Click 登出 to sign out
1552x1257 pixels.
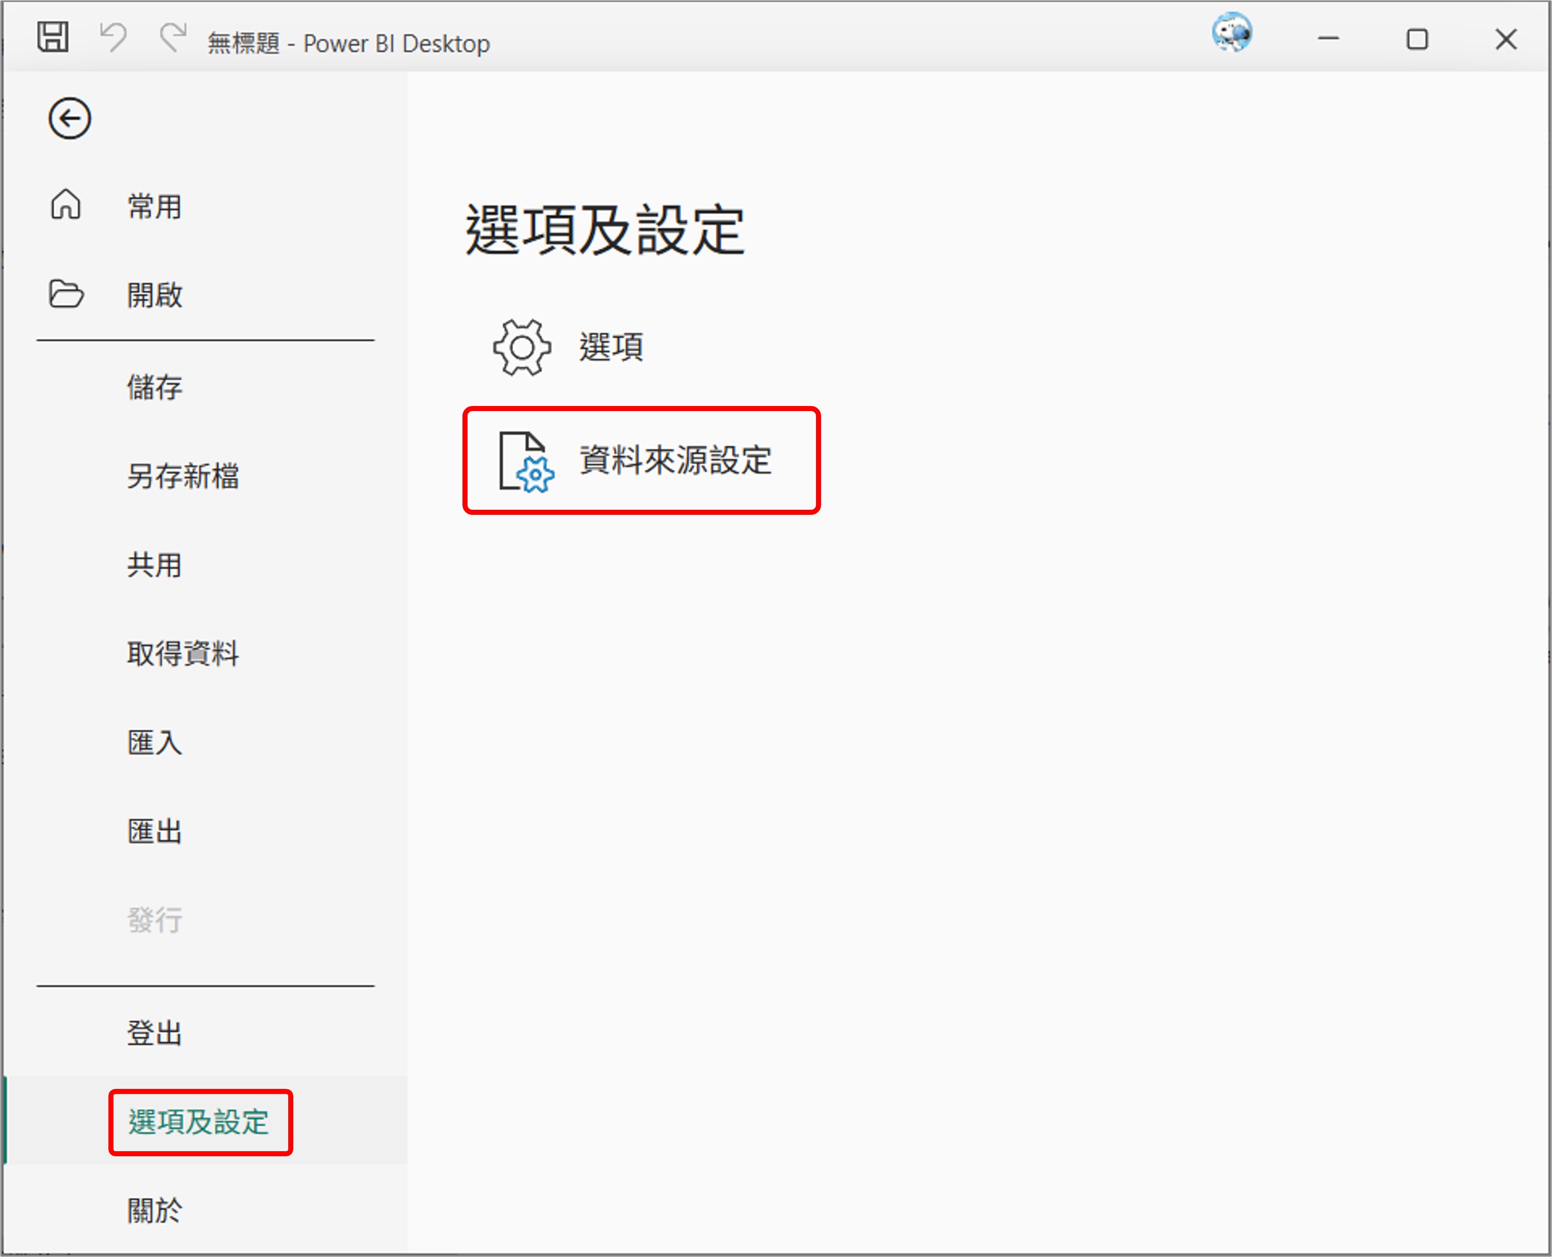[154, 1033]
